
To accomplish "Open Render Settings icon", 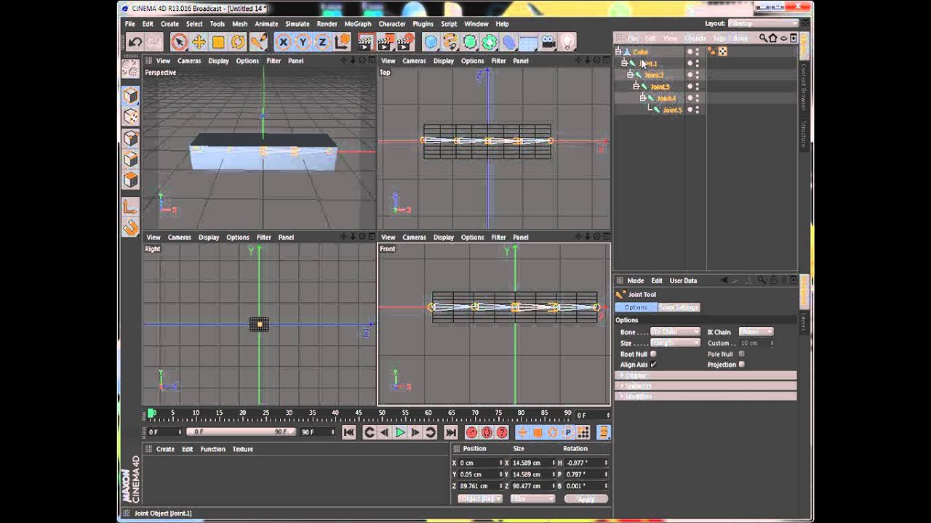I will pyautogui.click(x=406, y=42).
